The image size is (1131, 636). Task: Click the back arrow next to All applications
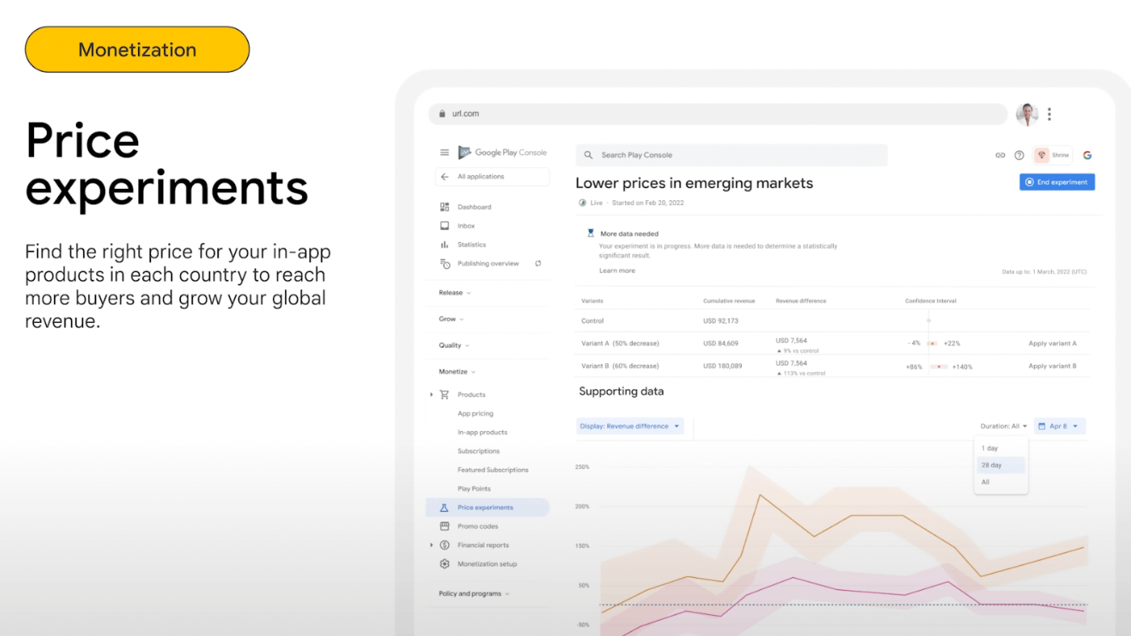[x=444, y=177]
